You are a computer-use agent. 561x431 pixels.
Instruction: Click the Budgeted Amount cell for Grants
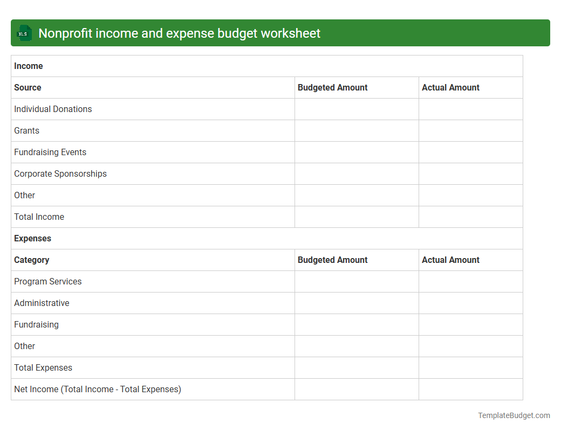tap(357, 130)
